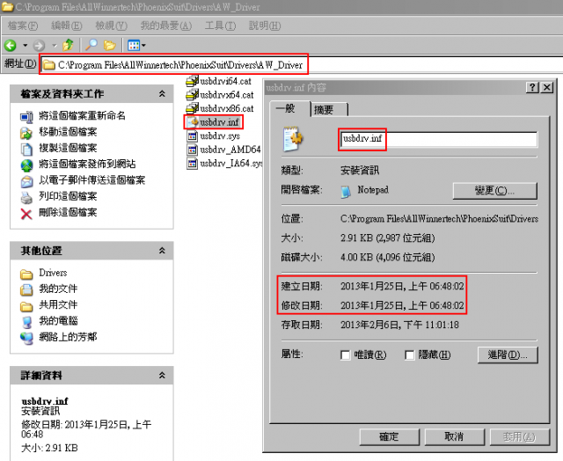Toggle the 唯讀(R) read-only checkbox
Image resolution: width=563 pixels, height=461 pixels.
345,355
